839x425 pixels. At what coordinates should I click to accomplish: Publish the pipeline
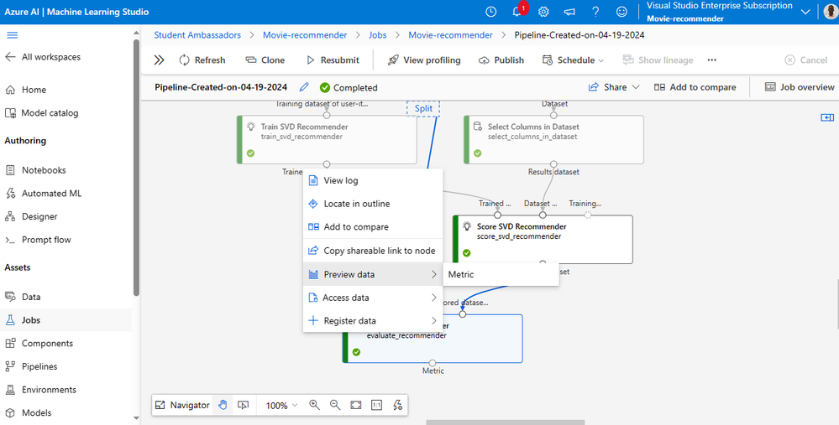(x=501, y=60)
